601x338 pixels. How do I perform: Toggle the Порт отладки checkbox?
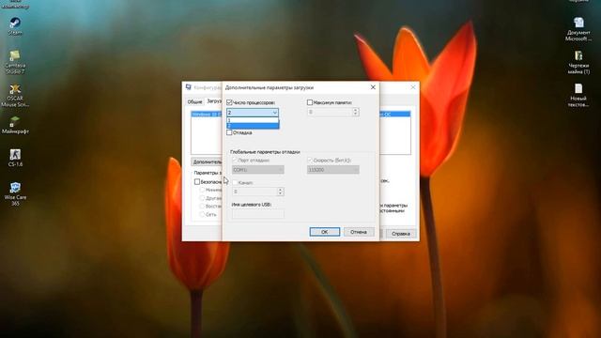click(x=235, y=161)
